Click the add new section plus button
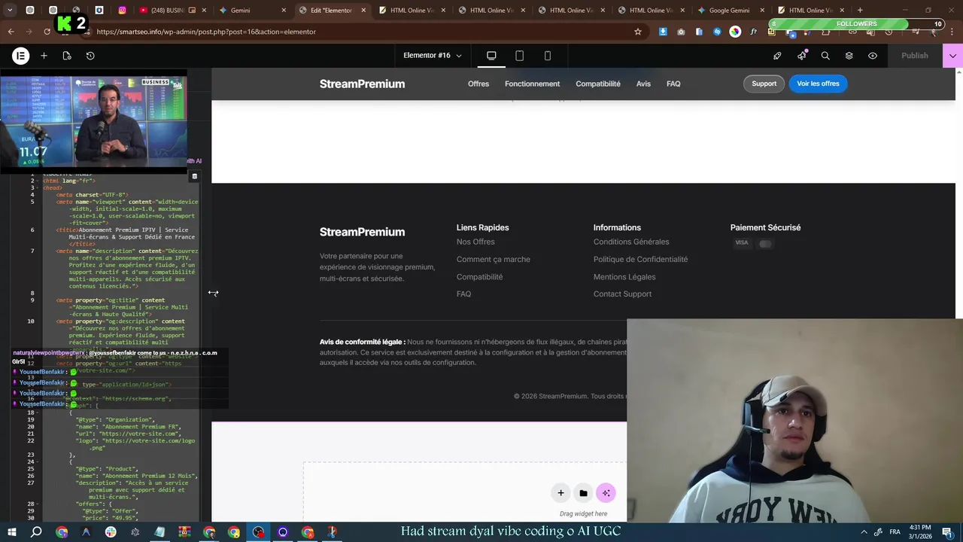Image resolution: width=963 pixels, height=542 pixels. click(560, 493)
